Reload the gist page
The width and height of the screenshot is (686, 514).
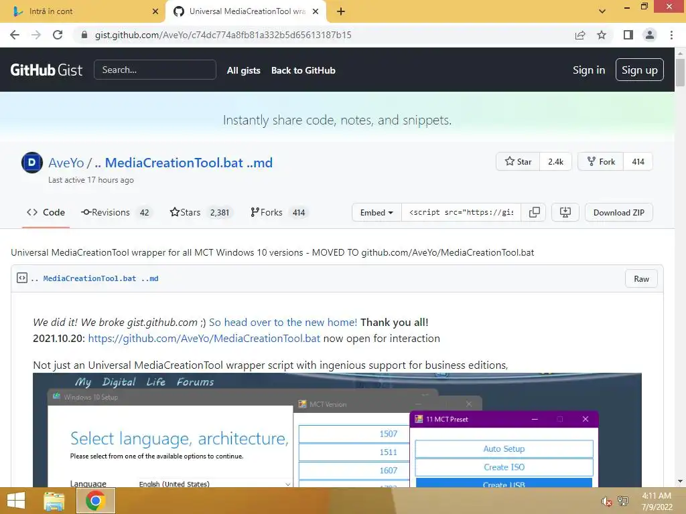pyautogui.click(x=58, y=35)
